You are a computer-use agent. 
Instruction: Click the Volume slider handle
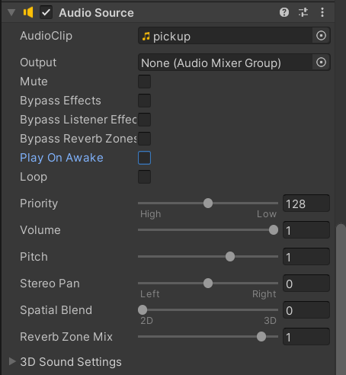274,230
